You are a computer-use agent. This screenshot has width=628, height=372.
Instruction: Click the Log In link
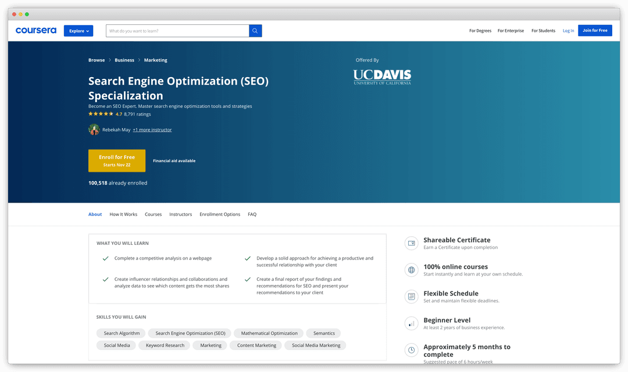click(x=568, y=31)
